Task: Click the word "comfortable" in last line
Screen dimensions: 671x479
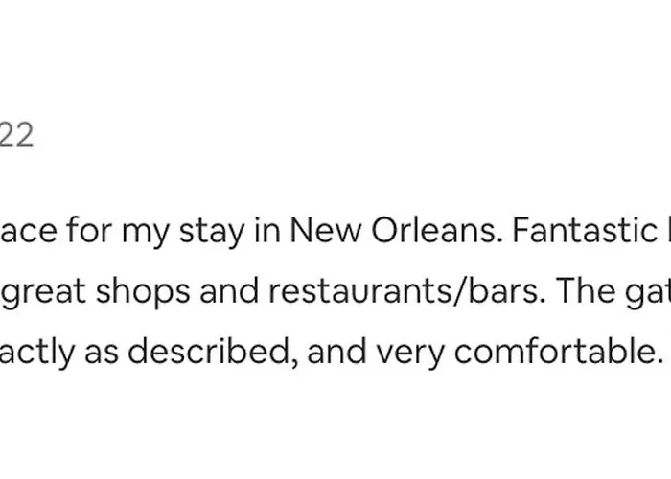Action: click(558, 352)
